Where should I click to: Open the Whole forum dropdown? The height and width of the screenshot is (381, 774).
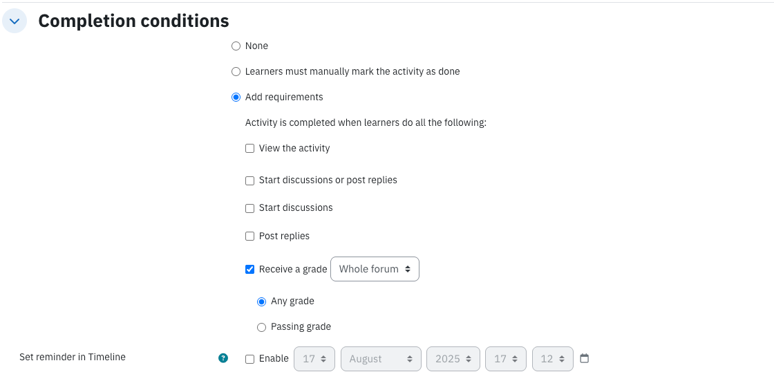pyautogui.click(x=375, y=269)
